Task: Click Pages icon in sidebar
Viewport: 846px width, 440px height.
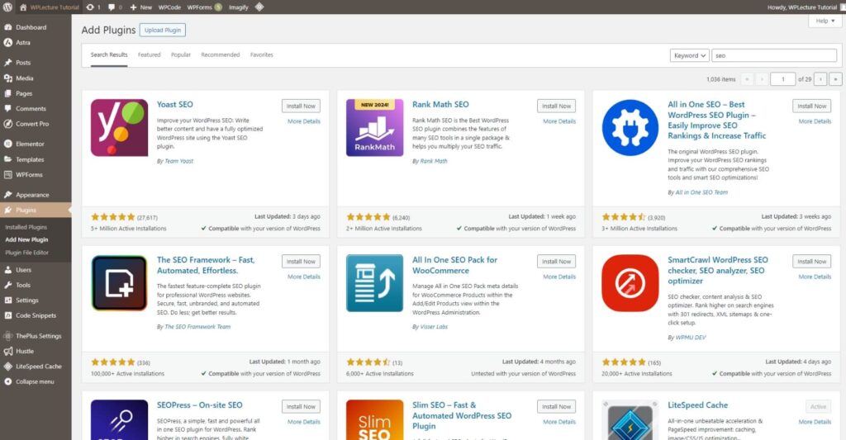Action: pyautogui.click(x=8, y=93)
